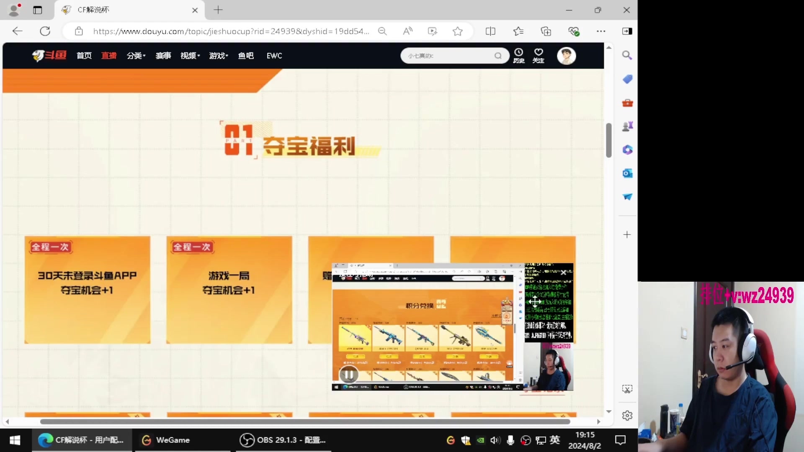Open Outlook from the Edge sidebar
Image resolution: width=804 pixels, height=452 pixels.
click(627, 173)
